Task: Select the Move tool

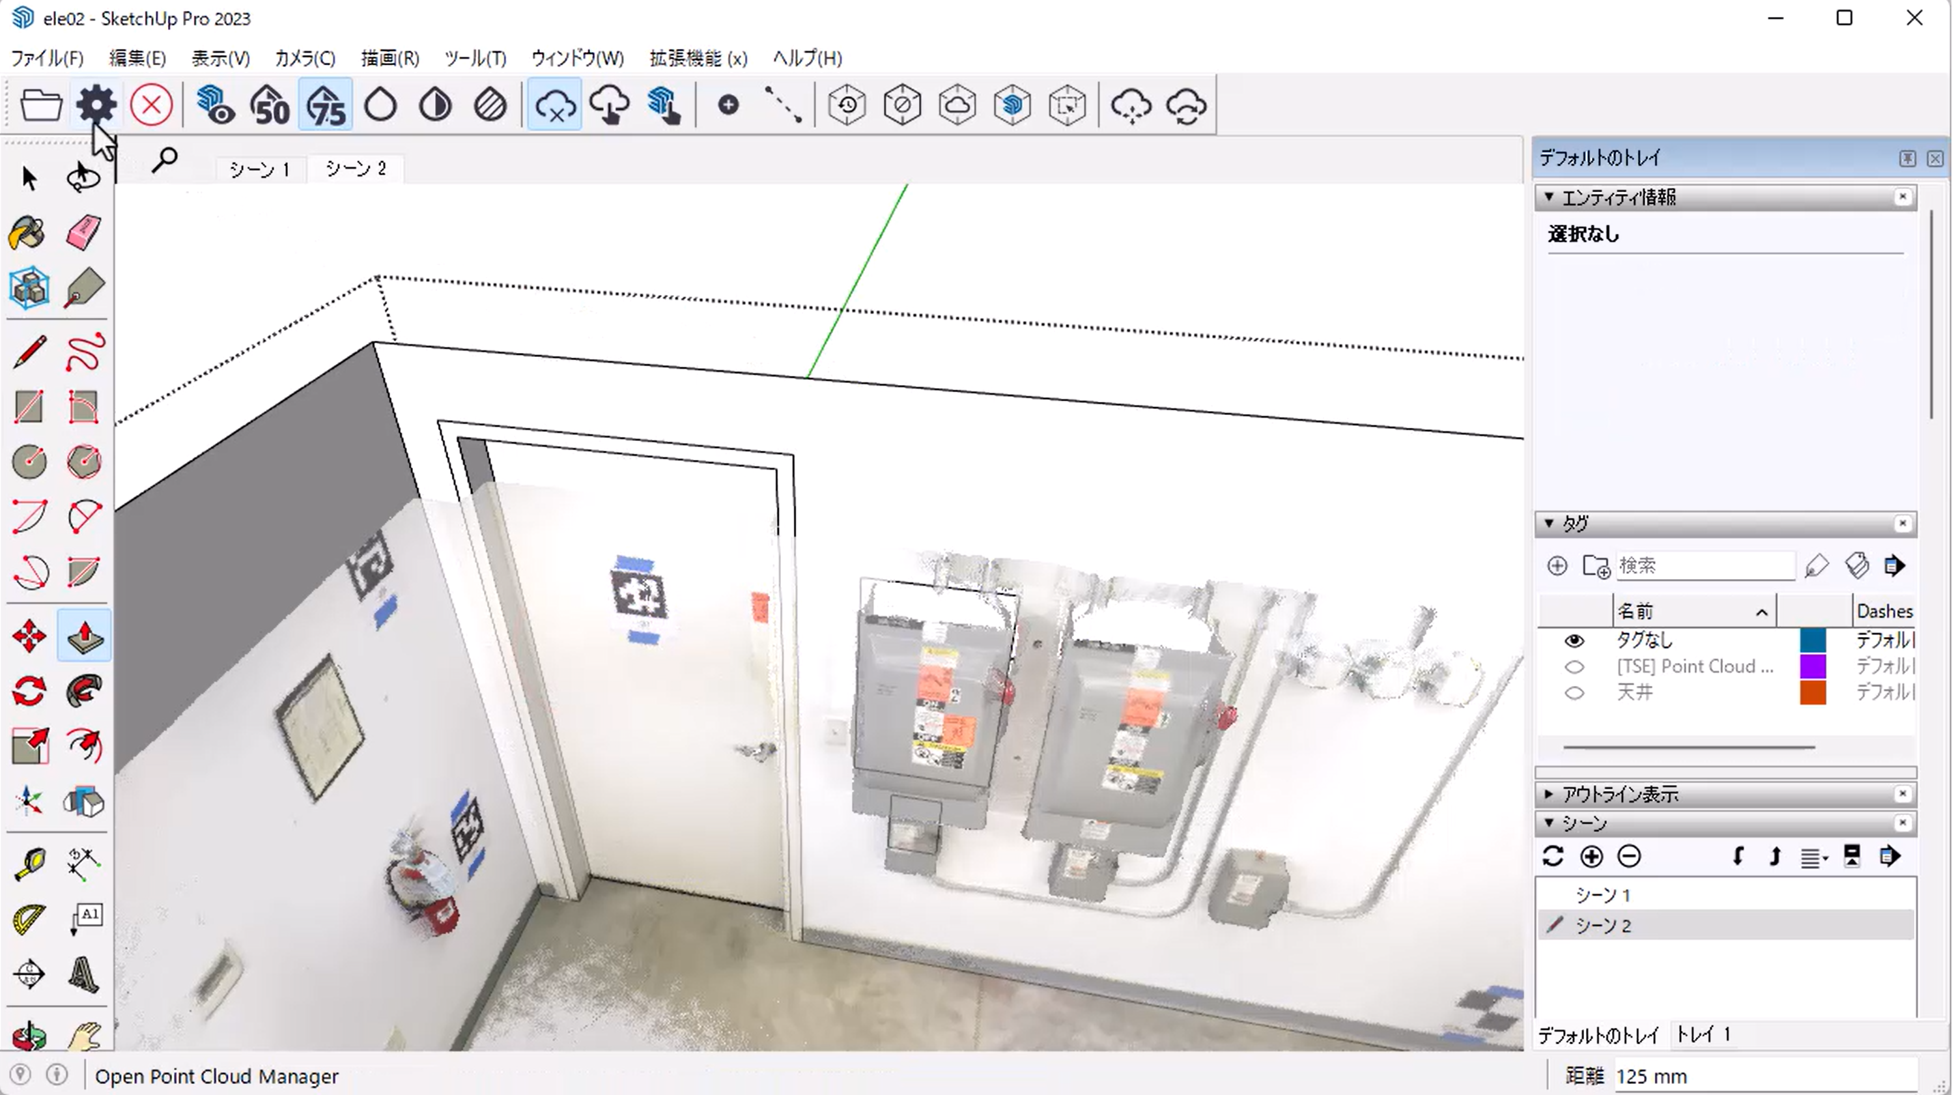Action: (x=29, y=636)
